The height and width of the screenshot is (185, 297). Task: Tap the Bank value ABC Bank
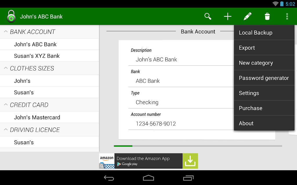point(148,81)
